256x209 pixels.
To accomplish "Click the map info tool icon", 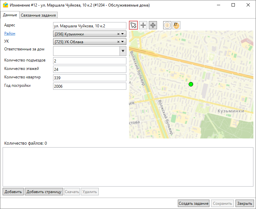I will click(x=167, y=25).
